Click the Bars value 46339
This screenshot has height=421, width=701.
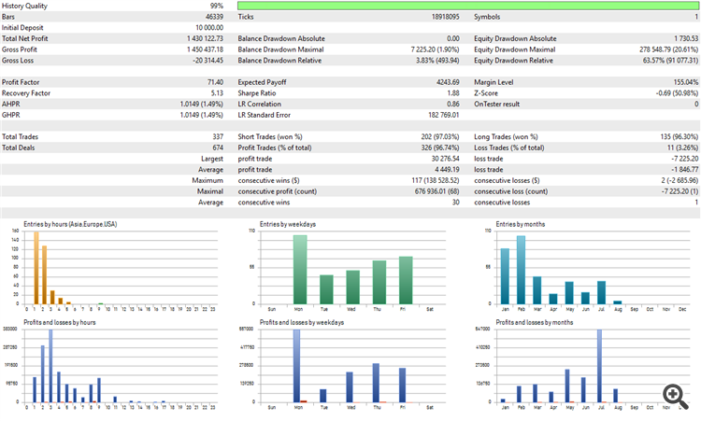click(x=214, y=17)
